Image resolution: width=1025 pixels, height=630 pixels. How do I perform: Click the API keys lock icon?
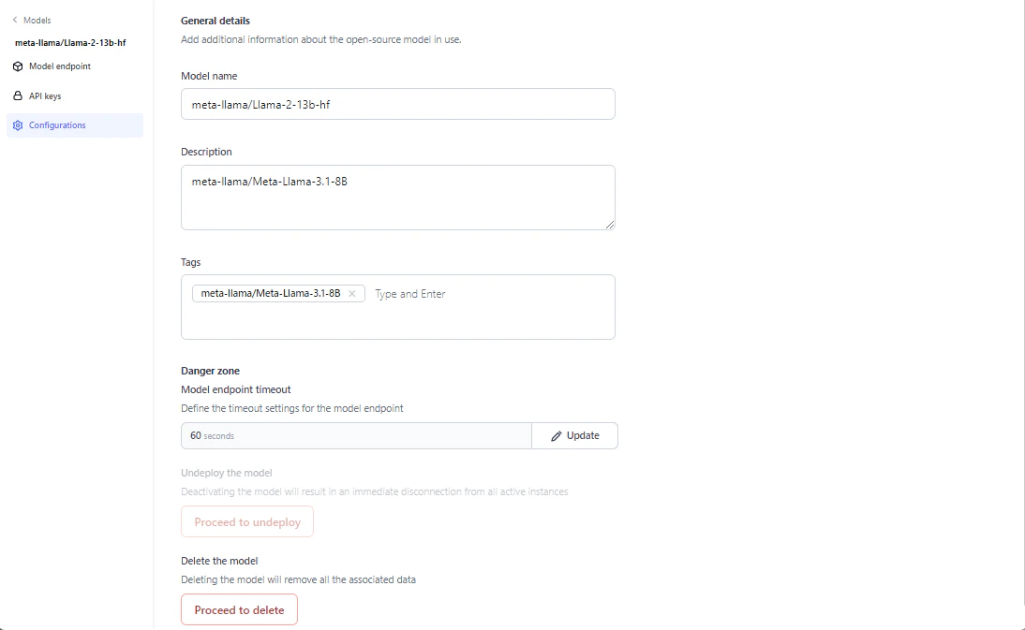16,95
